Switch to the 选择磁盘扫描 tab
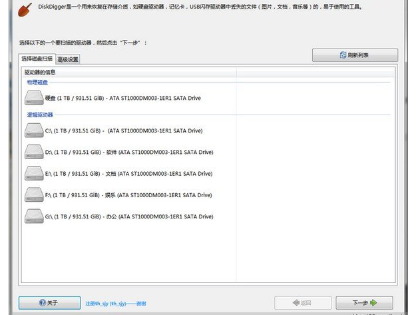 coord(37,59)
